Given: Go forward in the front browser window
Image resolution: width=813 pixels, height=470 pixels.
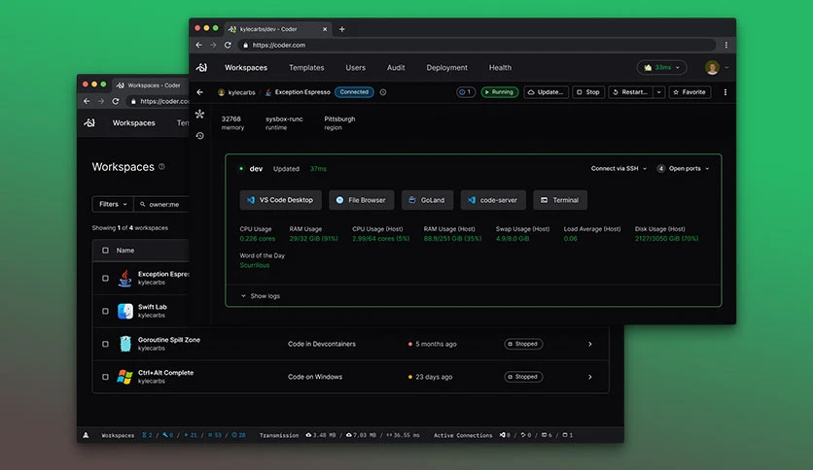Looking at the screenshot, I should click(213, 45).
